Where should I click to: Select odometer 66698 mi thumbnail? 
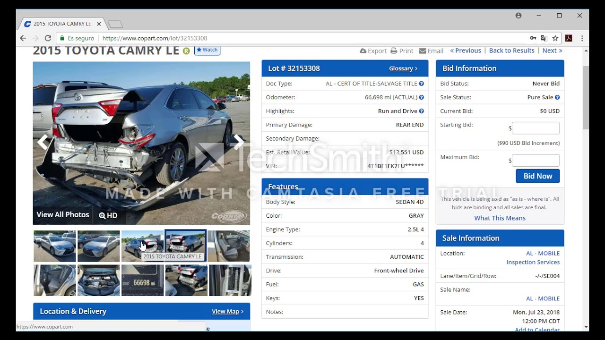pos(142,280)
